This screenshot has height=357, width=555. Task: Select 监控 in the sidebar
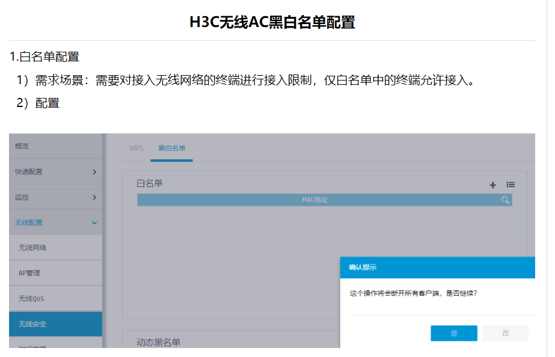point(55,197)
